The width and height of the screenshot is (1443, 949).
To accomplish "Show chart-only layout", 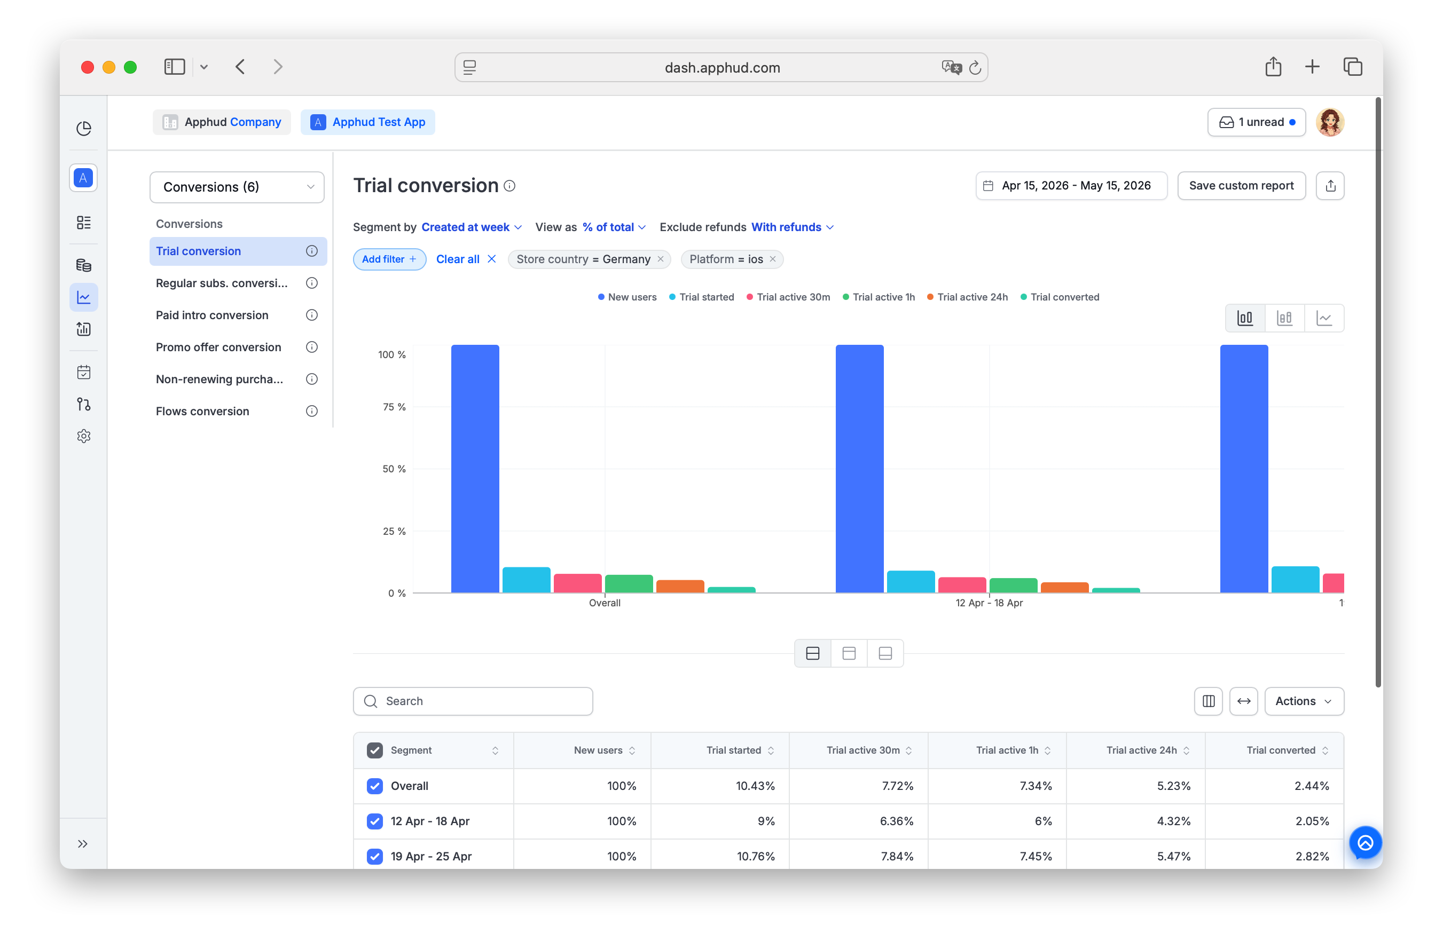I will point(850,653).
